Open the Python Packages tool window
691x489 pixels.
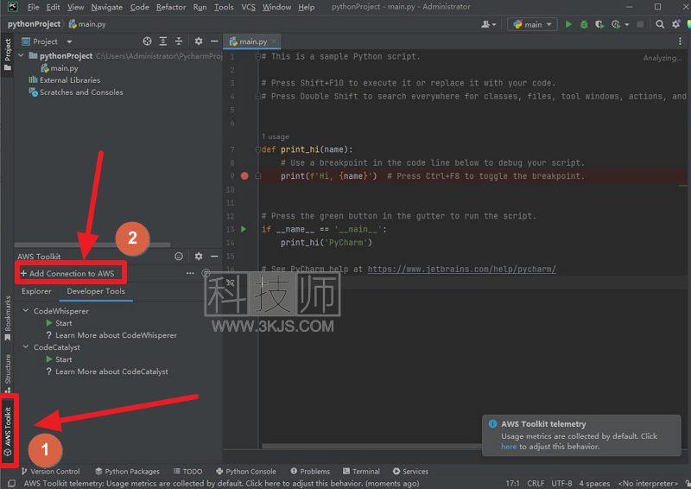[x=127, y=472]
